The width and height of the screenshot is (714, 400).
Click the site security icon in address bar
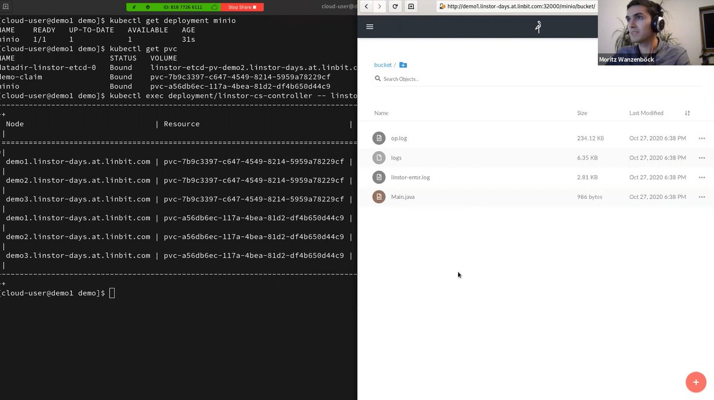click(442, 7)
